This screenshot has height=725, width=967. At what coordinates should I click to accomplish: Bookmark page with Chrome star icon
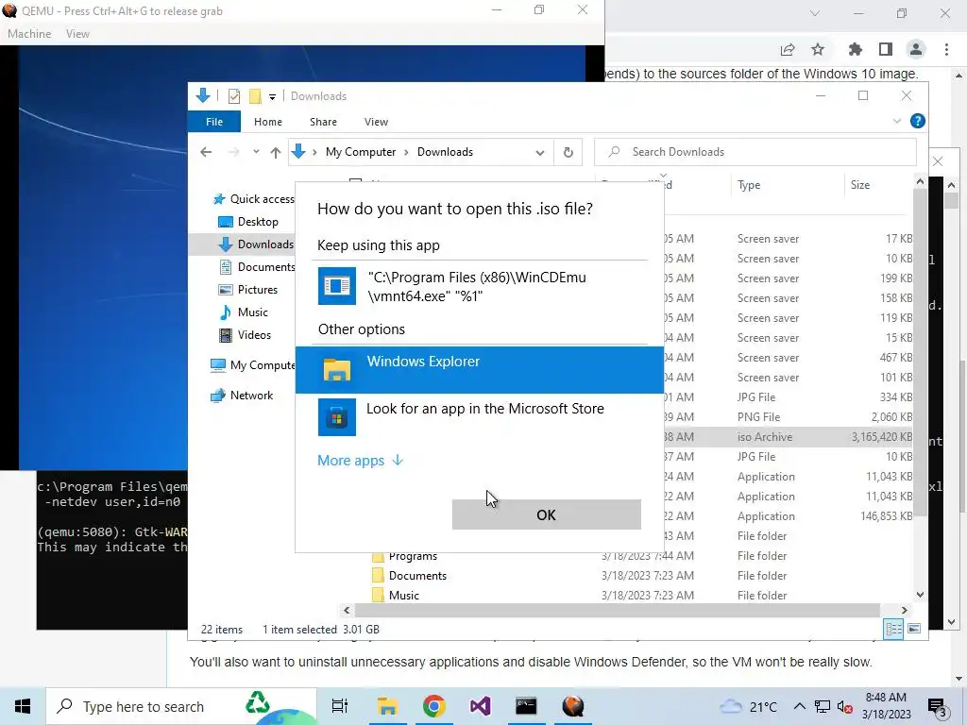pos(818,49)
